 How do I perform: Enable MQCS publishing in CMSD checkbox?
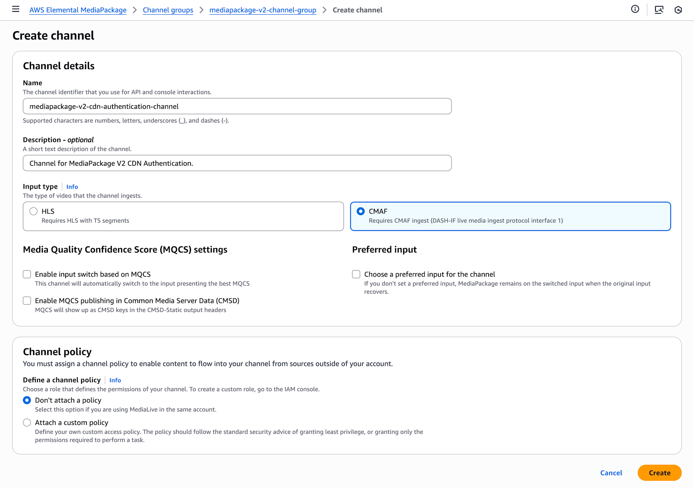(27, 301)
